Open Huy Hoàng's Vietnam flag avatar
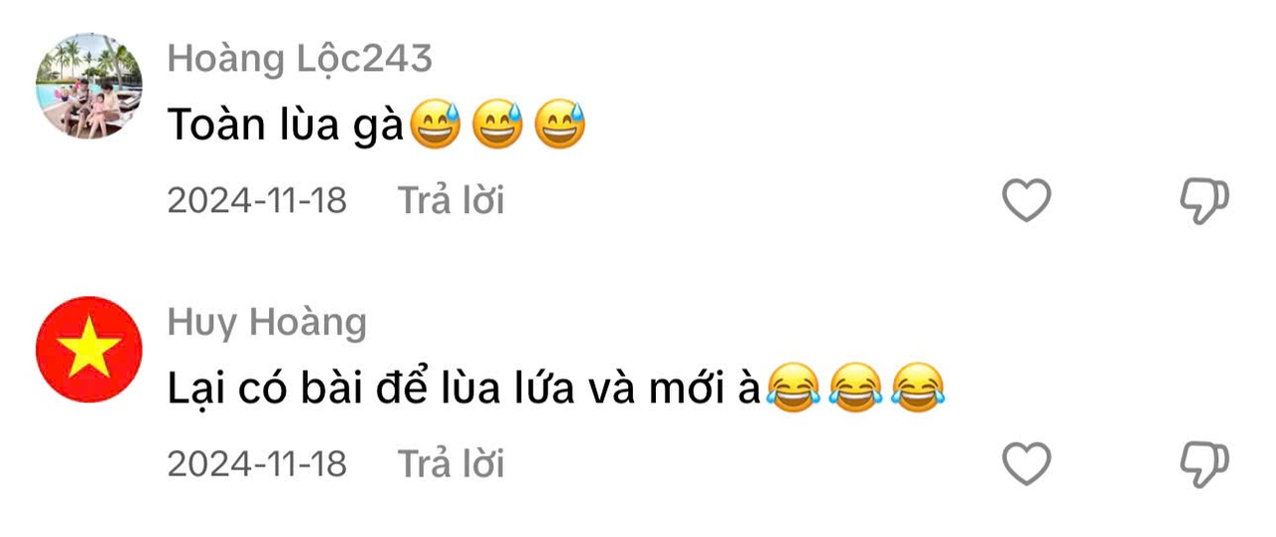 point(89,349)
